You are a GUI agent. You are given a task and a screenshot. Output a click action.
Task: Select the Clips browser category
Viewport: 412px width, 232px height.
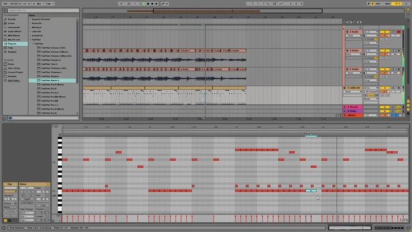10,48
